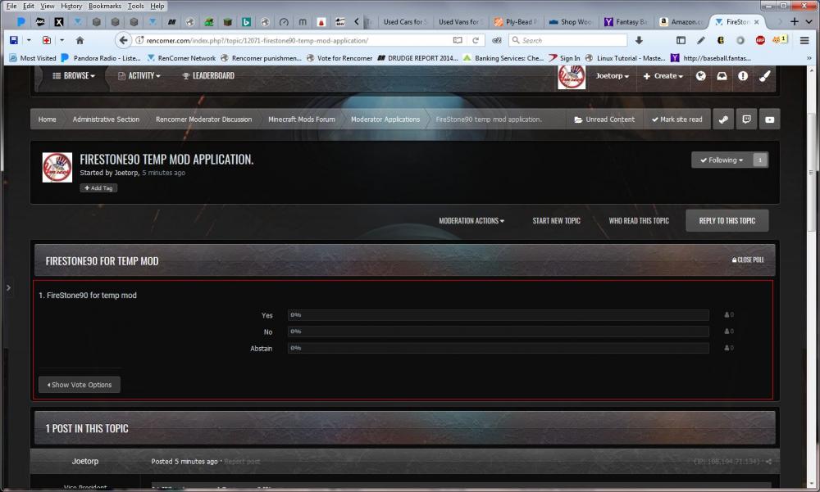Open the History menu
Screen dimensions: 820x492
pyautogui.click(x=71, y=6)
